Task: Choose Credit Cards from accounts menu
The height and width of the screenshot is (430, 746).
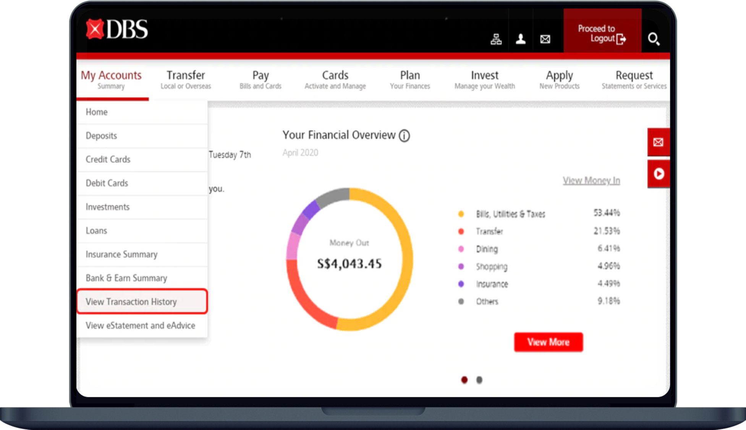Action: [x=108, y=159]
